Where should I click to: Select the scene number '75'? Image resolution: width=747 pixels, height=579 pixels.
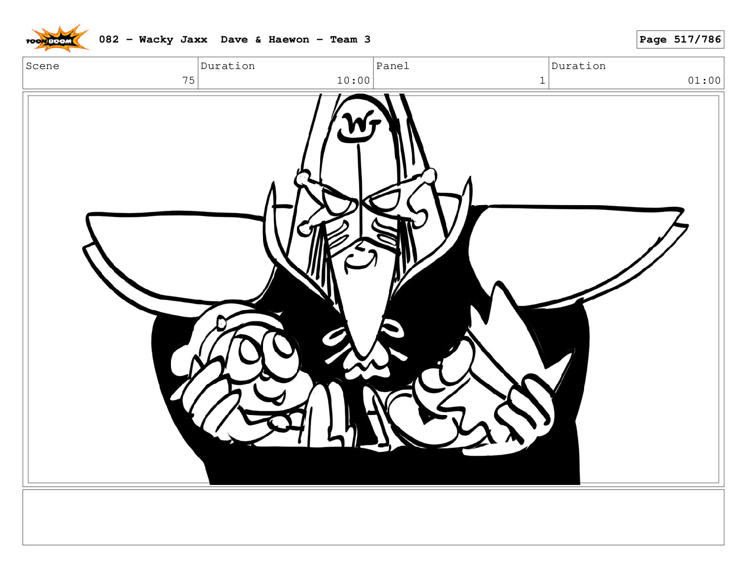point(188,80)
